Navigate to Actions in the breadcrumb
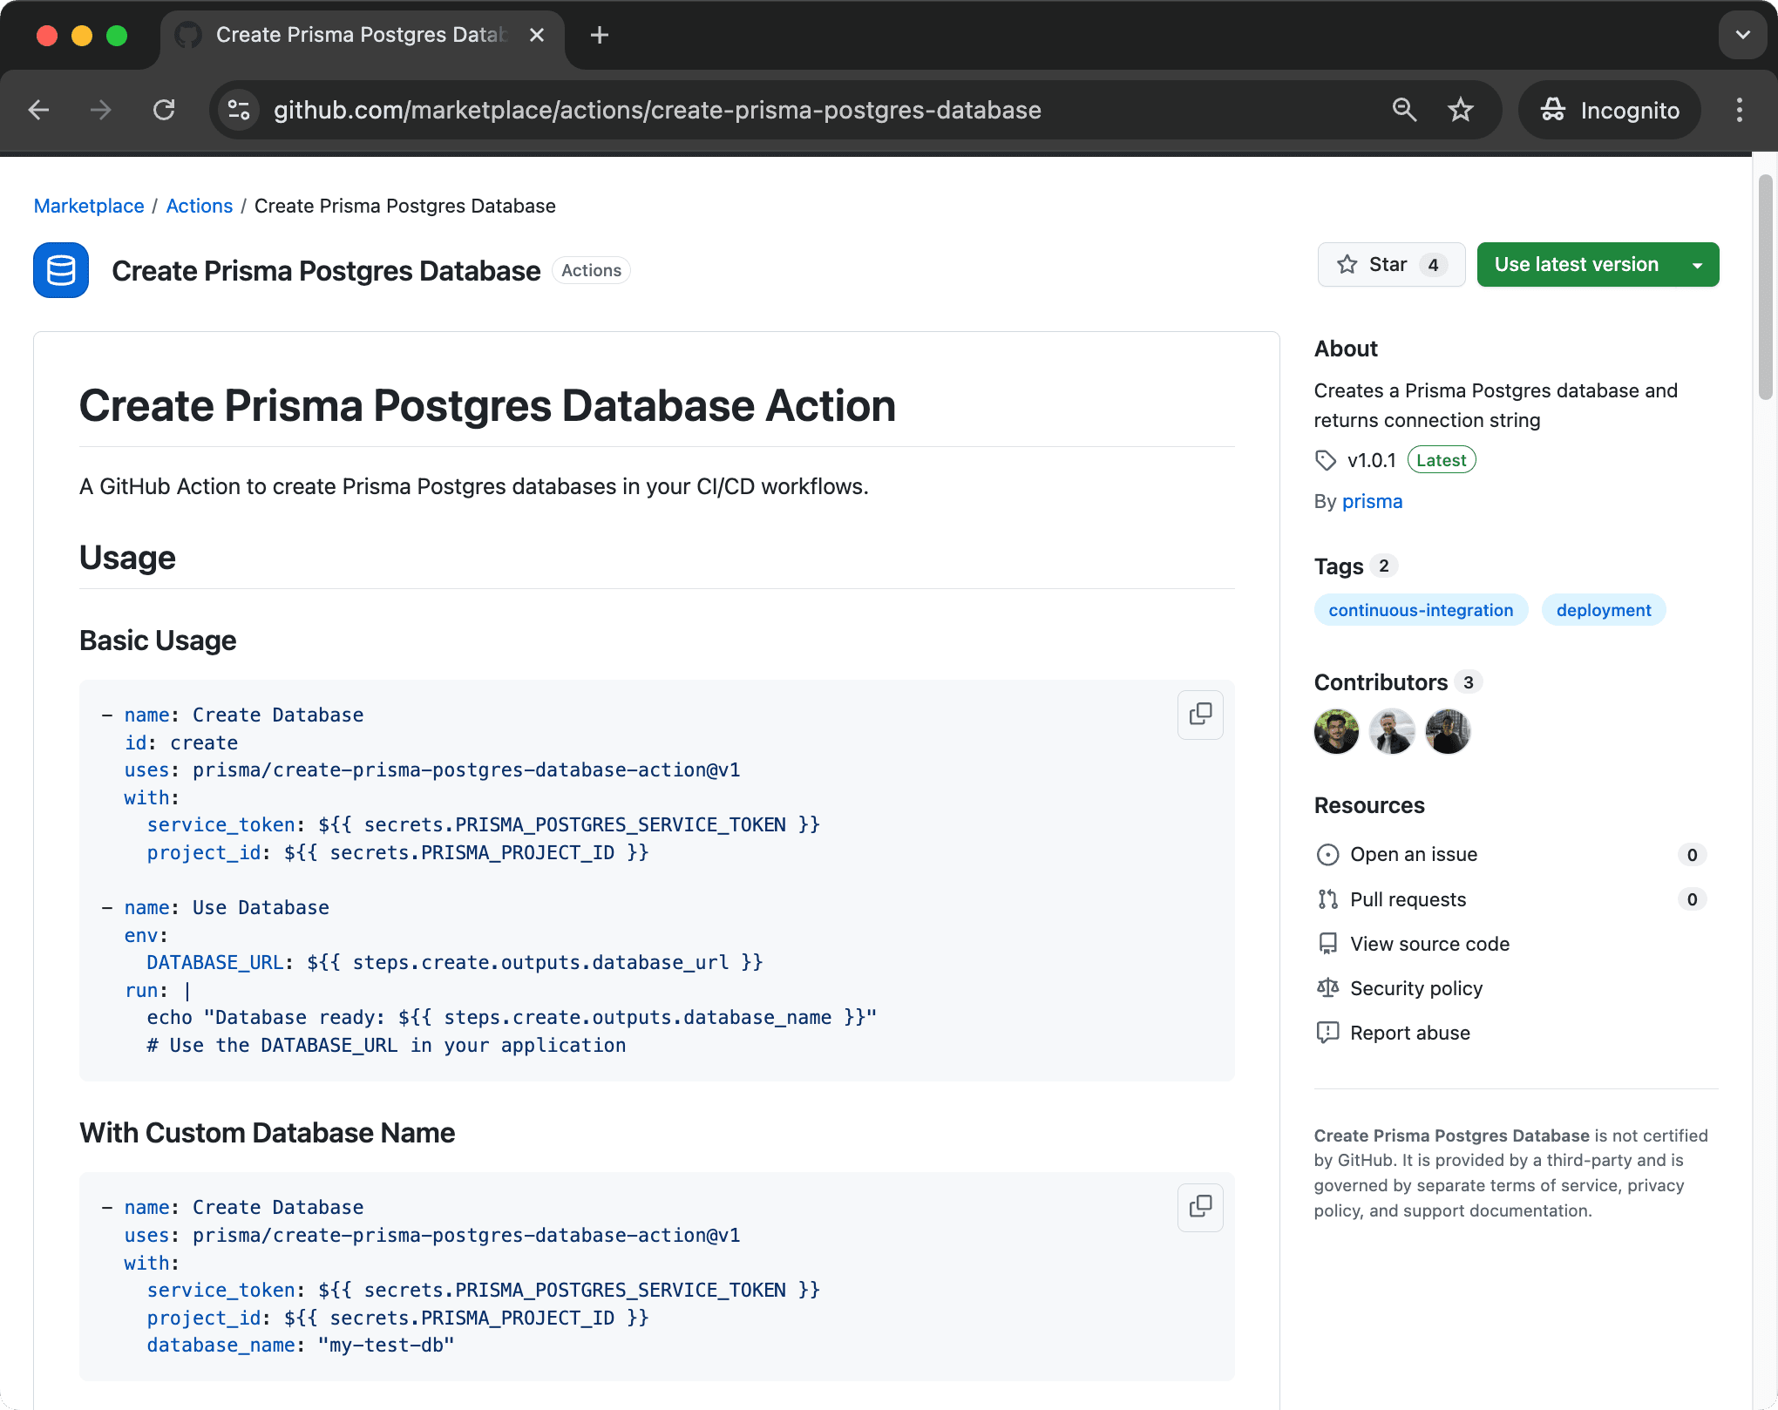Viewport: 1778px width, 1410px height. pyautogui.click(x=199, y=206)
